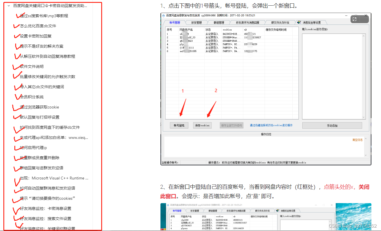Screen dimensions: 381x231
Task: Select tree item 会员积分系统
Action: [x=32, y=97]
